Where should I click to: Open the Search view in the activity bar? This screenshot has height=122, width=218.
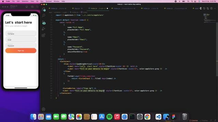44,15
